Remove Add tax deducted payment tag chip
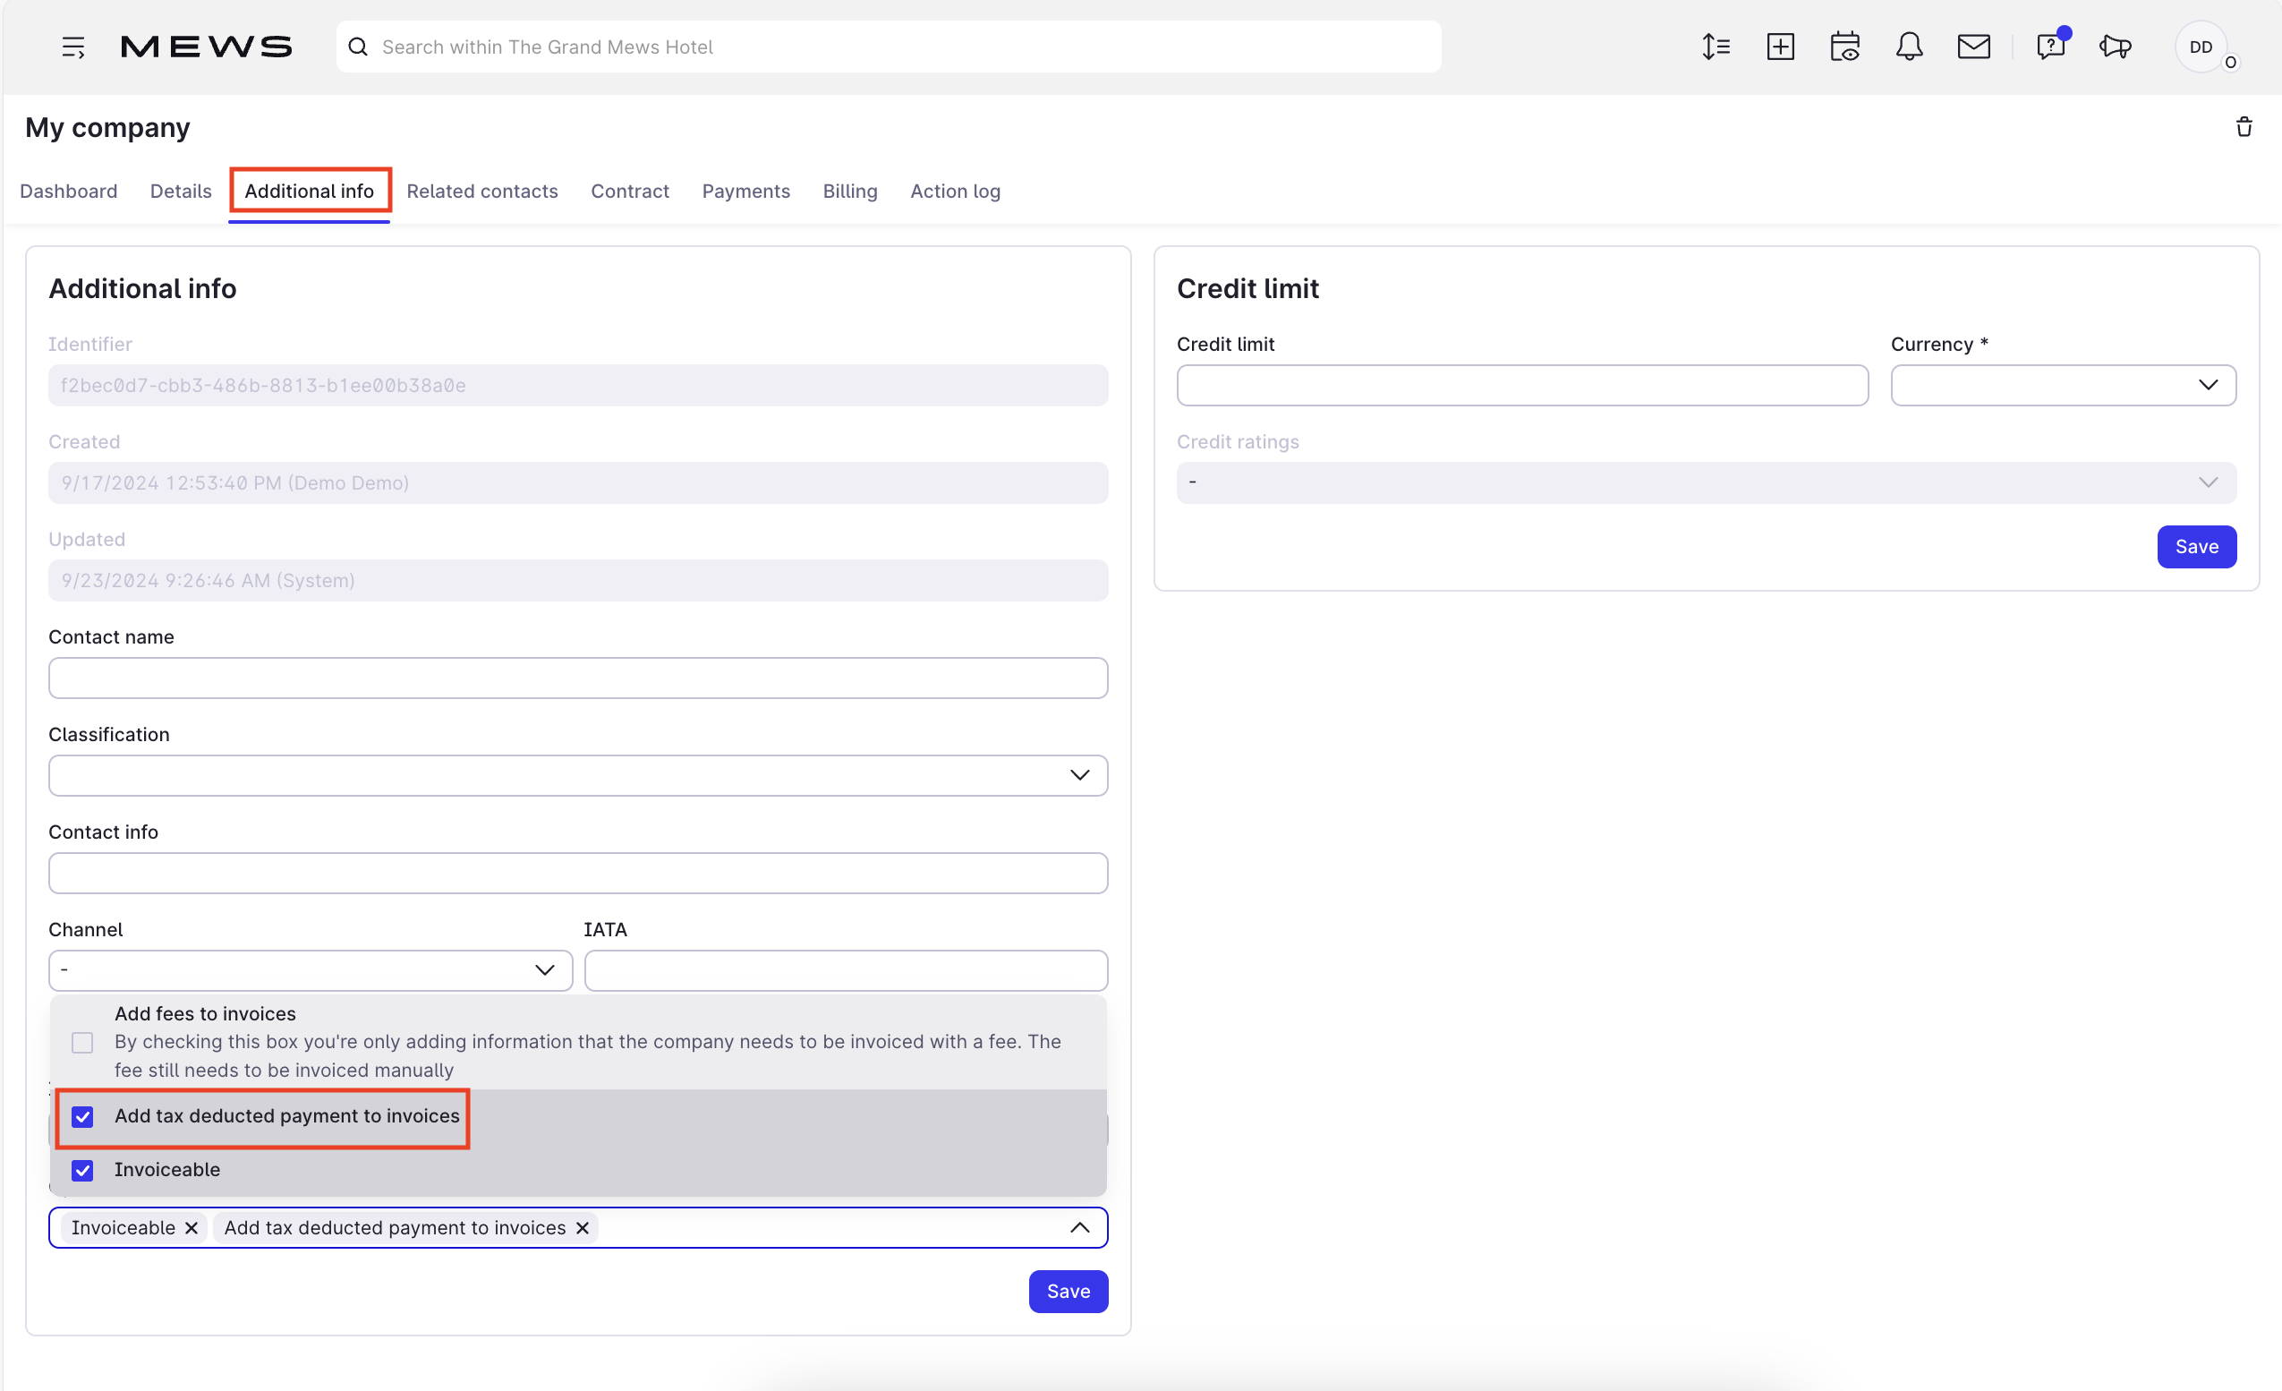Screen dimensions: 2282x1391 coord(583,1228)
